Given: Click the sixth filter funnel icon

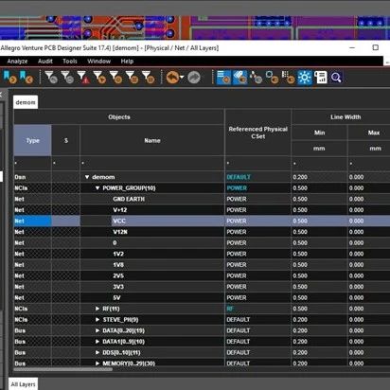Looking at the screenshot, I should [132, 77].
